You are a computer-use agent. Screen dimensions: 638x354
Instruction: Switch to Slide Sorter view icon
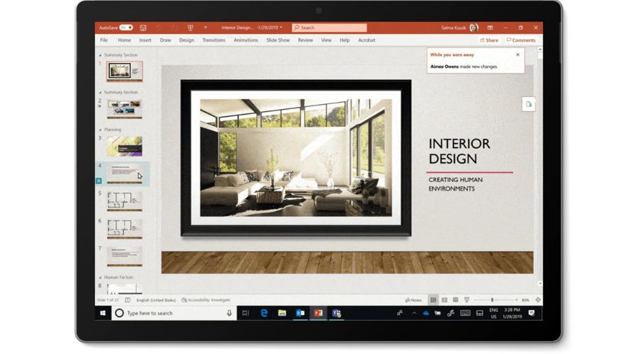[x=444, y=300]
